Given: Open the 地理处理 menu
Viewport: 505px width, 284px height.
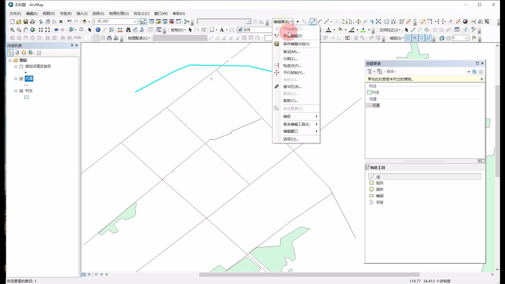Looking at the screenshot, I should [119, 13].
